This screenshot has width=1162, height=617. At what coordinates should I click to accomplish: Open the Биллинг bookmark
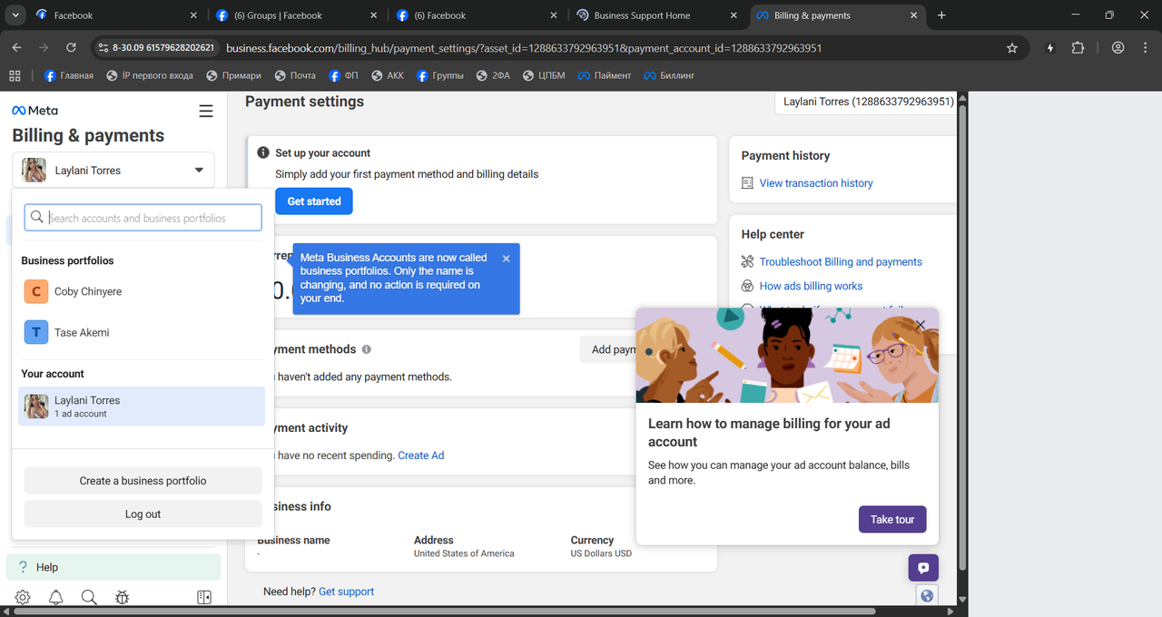click(x=669, y=75)
